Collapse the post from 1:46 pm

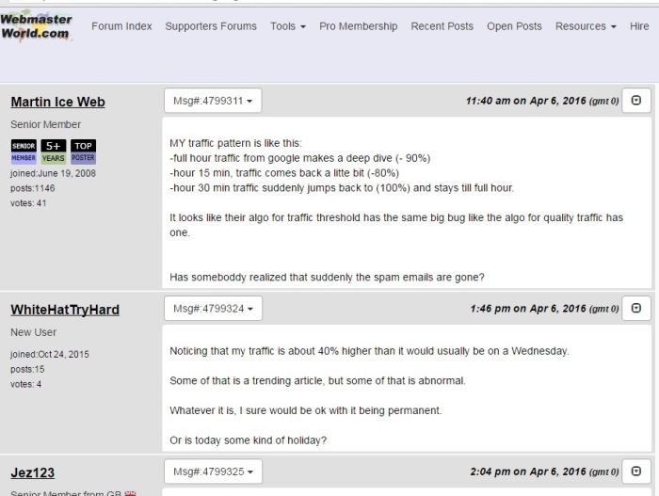point(636,308)
